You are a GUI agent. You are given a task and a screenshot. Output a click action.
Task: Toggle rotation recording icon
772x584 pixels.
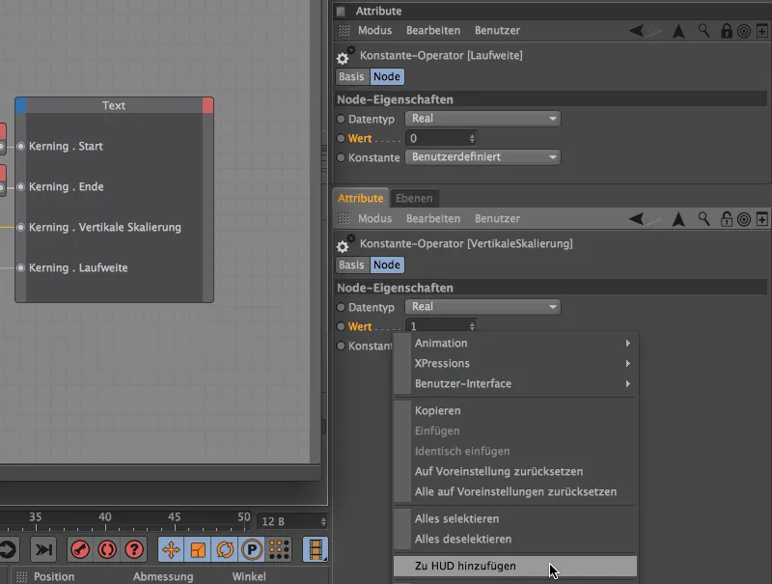[225, 549]
